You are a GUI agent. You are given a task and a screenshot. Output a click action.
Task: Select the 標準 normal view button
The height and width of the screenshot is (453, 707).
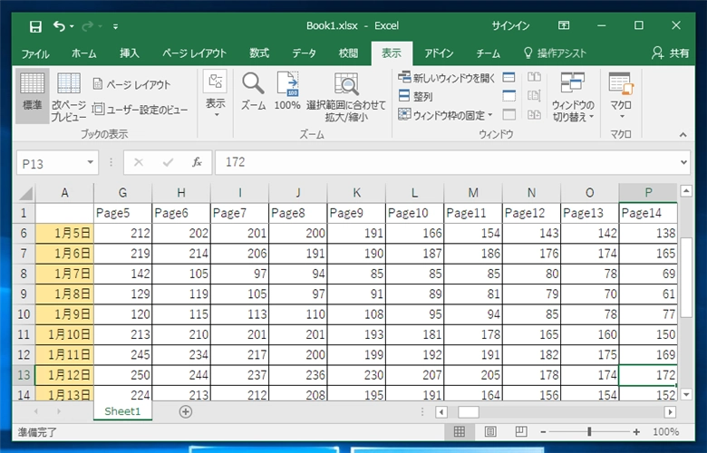coord(32,96)
